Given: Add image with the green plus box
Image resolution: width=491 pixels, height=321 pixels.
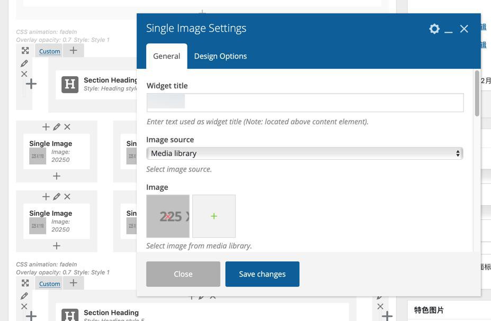Looking at the screenshot, I should coord(214,216).
